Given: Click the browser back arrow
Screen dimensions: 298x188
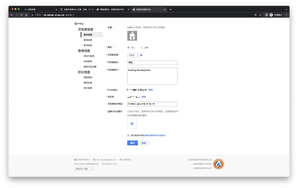Looking at the screenshot, I should [x=12, y=15].
